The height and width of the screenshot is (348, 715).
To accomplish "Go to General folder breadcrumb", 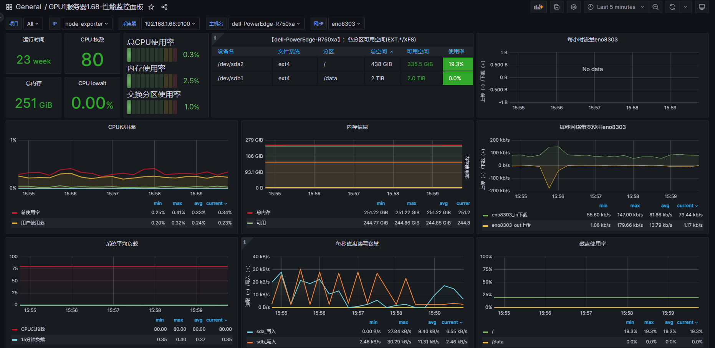I will click(x=28, y=7).
